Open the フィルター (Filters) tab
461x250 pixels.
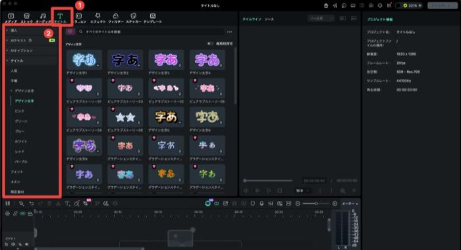click(116, 18)
